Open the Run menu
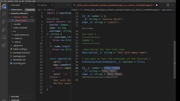This screenshot has height=101, width=180. [23, 1]
